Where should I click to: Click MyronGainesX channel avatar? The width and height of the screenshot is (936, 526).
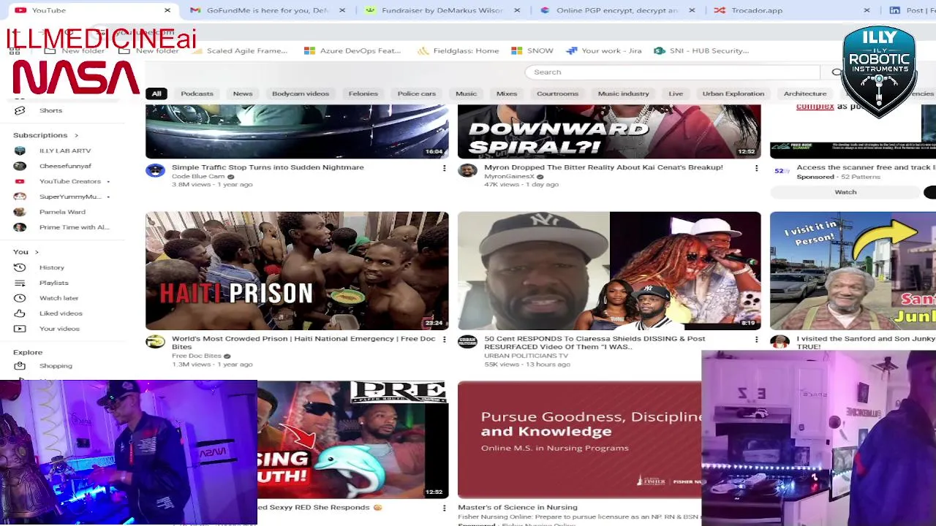[467, 171]
